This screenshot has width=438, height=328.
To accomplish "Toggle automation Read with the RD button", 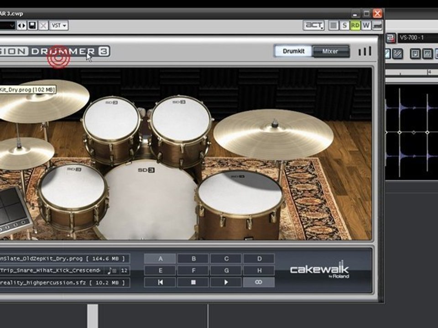I will tap(355, 26).
